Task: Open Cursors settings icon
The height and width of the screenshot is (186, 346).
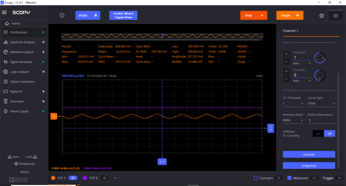Action: pyautogui.click(x=279, y=178)
